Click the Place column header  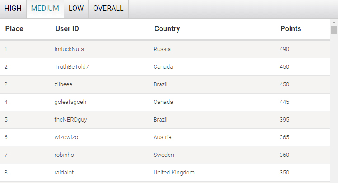pos(14,28)
